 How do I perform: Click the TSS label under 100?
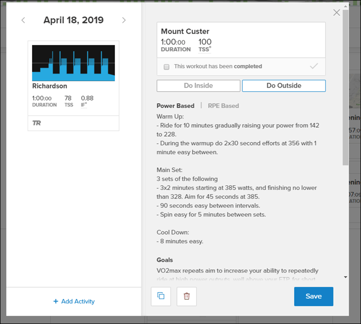(x=204, y=50)
